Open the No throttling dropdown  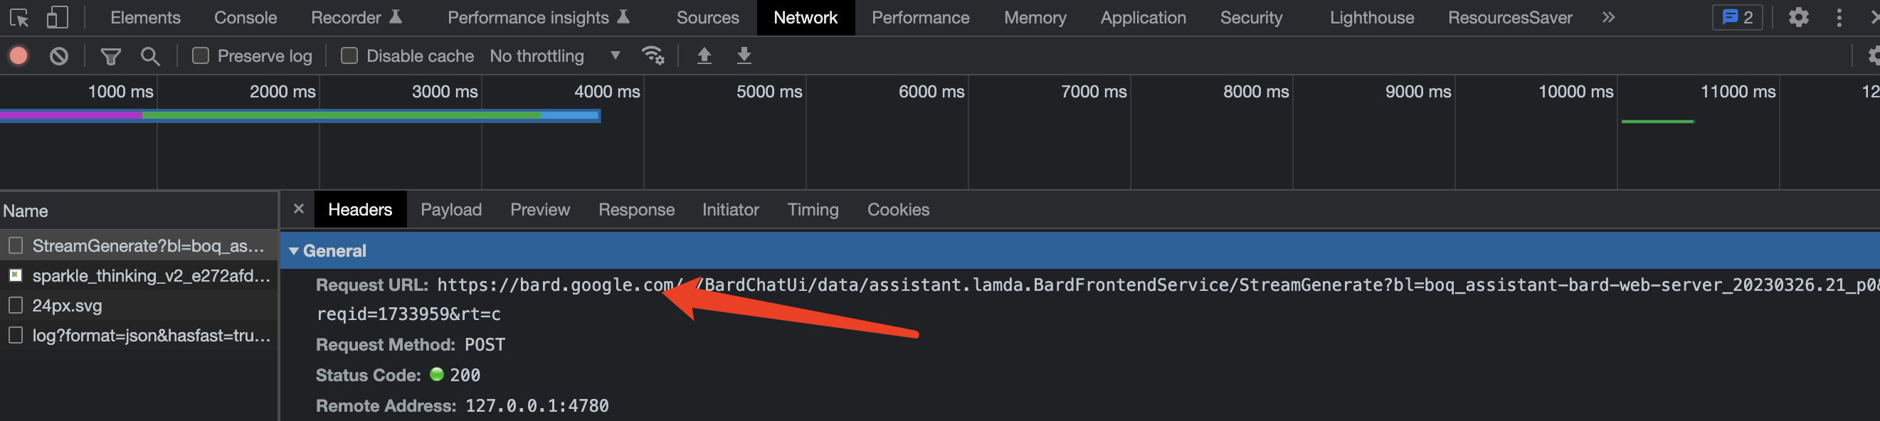554,56
